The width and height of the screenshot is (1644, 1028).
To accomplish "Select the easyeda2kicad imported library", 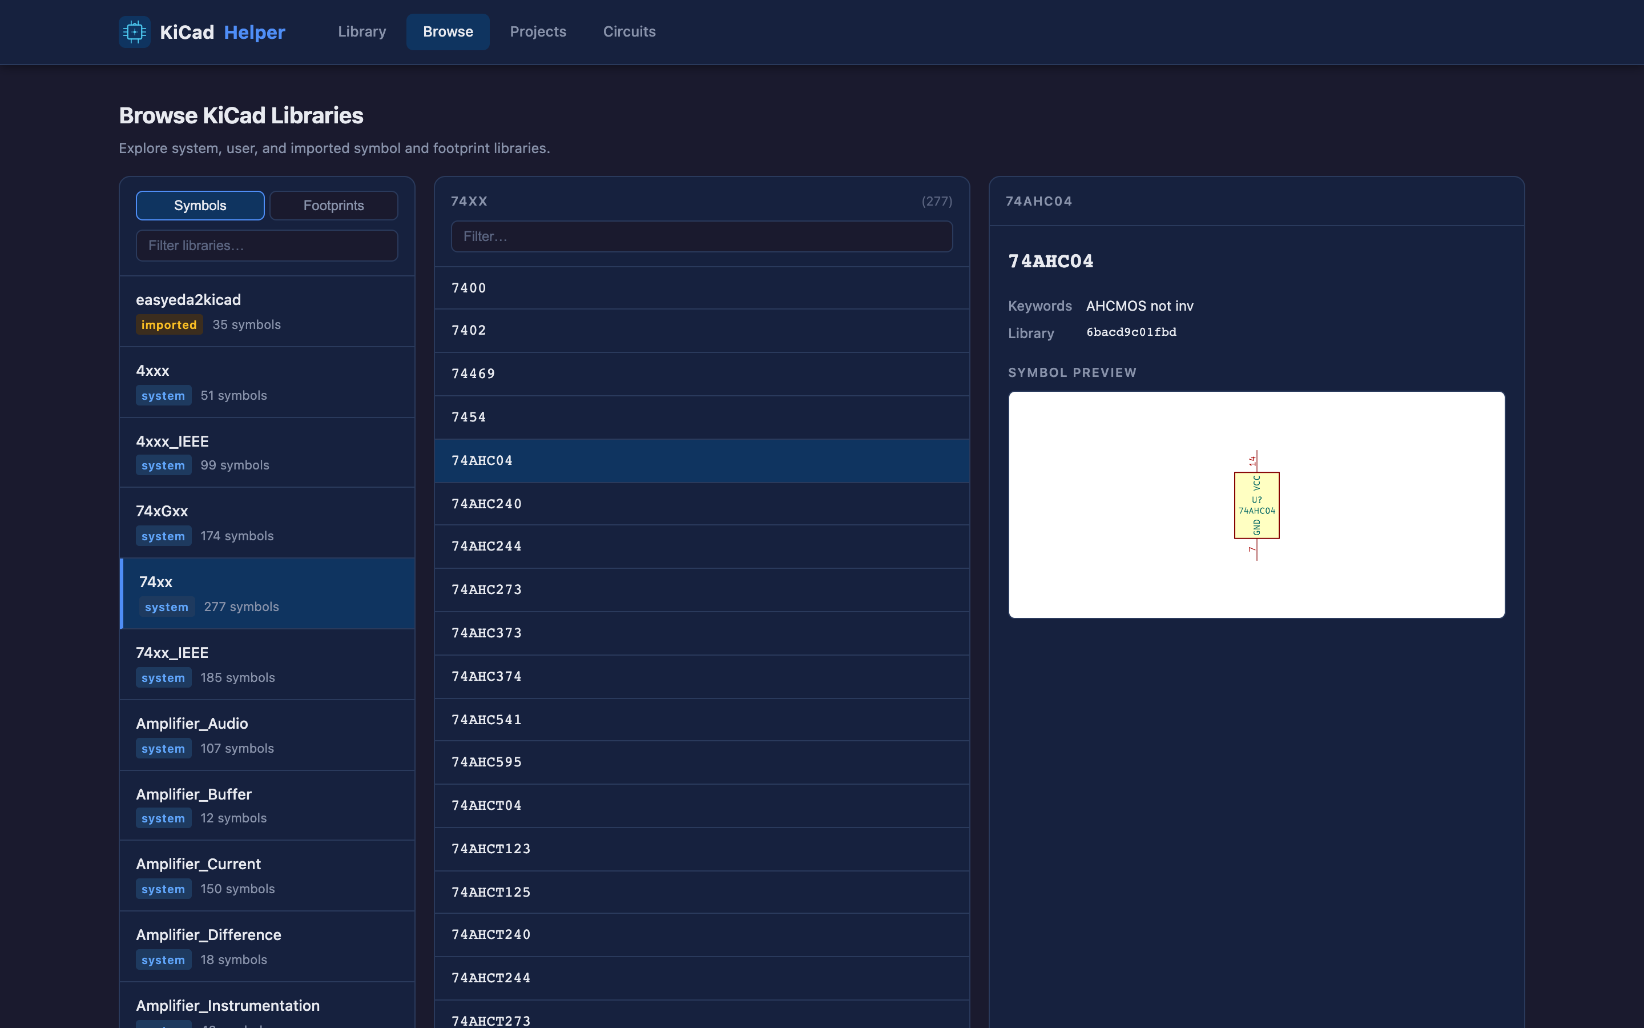I will [267, 311].
